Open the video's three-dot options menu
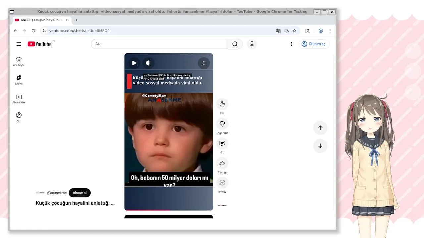The width and height of the screenshot is (424, 238). (204, 63)
